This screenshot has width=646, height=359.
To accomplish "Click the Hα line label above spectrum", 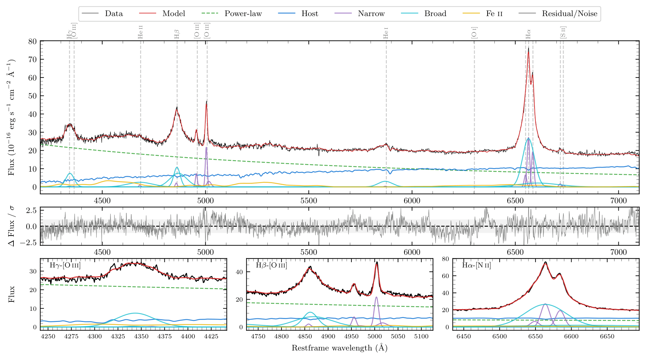I will pyautogui.click(x=528, y=34).
